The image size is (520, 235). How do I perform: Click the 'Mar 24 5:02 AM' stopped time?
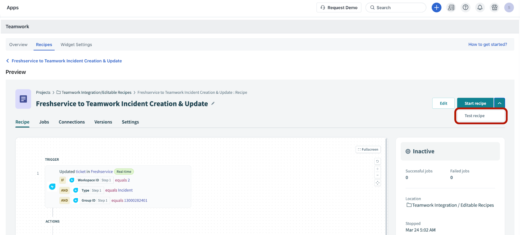[421, 230]
